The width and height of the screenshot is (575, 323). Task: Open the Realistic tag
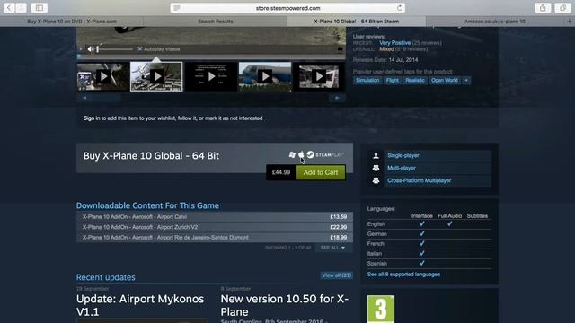point(415,80)
